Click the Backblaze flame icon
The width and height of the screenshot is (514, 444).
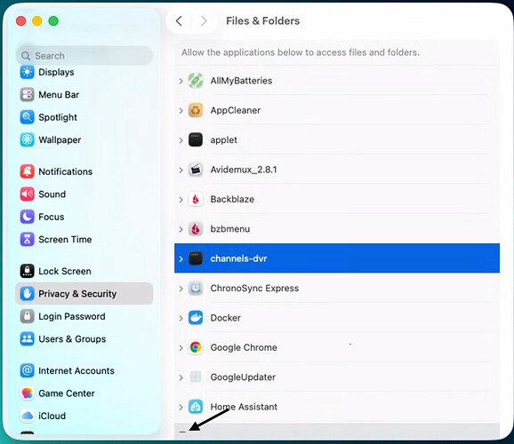[196, 199]
